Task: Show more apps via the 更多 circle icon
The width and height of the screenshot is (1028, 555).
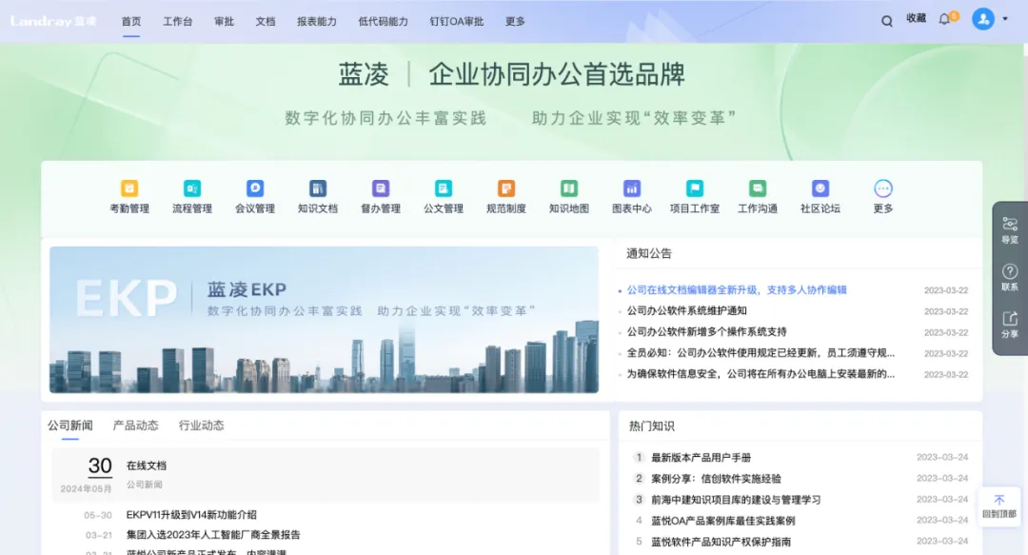Action: 883,188
